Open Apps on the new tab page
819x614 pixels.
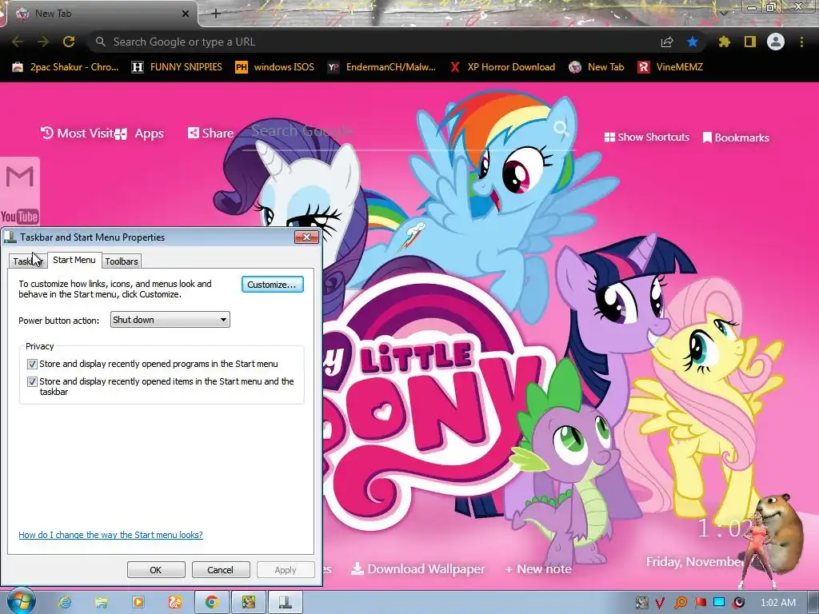141,134
